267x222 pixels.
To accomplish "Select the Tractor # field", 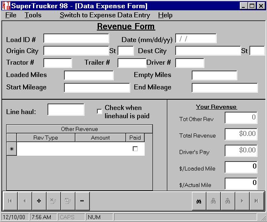I will point(58,63).
